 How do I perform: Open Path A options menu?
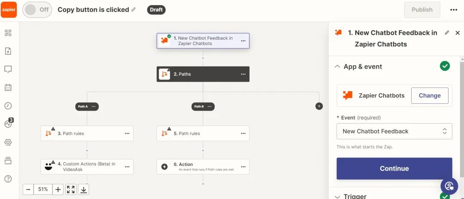94,107
